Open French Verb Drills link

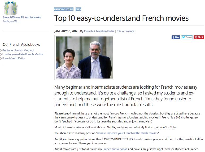click(14, 58)
